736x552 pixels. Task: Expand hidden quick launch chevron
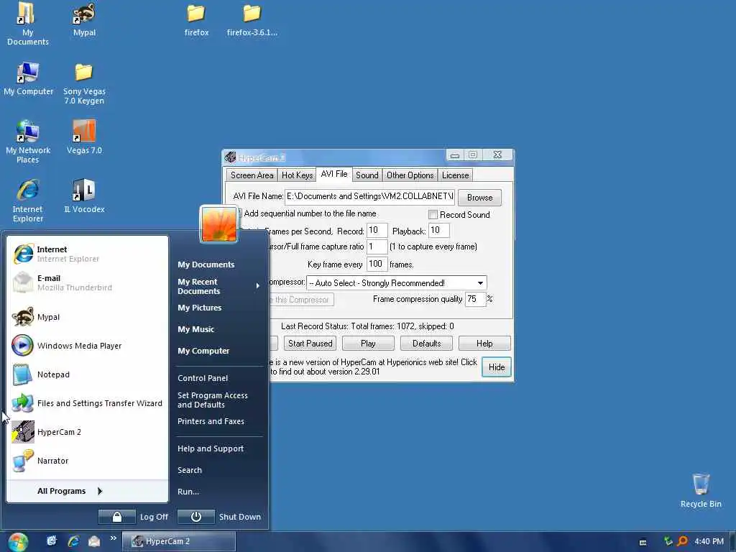pos(113,538)
